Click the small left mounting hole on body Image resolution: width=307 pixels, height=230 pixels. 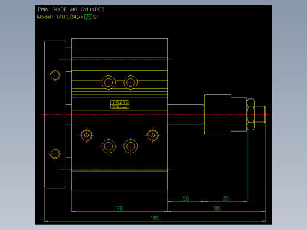[86, 135]
